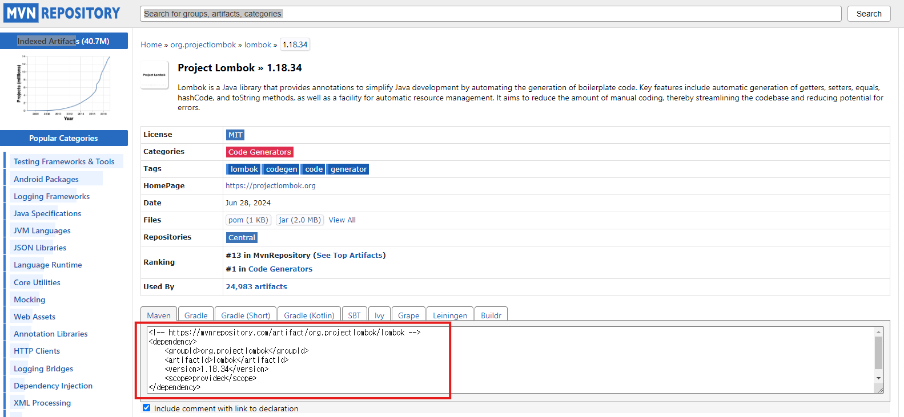904x417 pixels.
Task: Open Core Utilities category
Action: [x=37, y=282]
